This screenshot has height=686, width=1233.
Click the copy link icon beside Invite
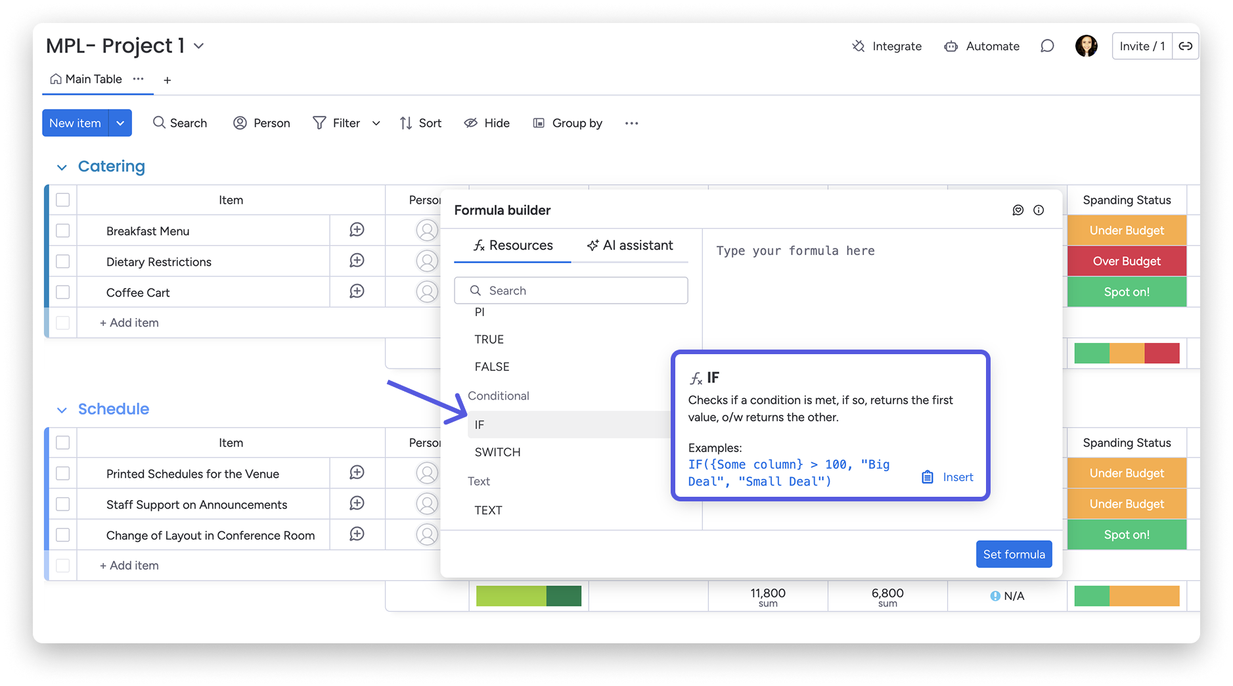point(1185,46)
